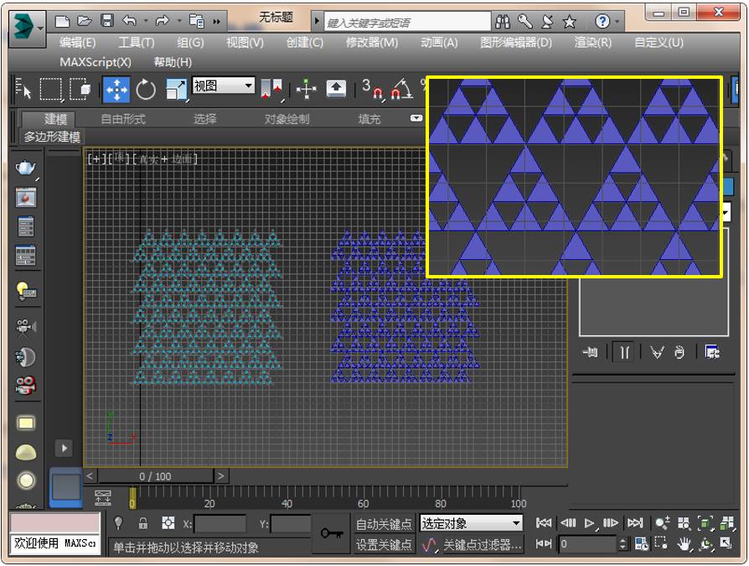Image resolution: width=749 pixels, height=566 pixels.
Task: Play the animation with the play button
Action: click(x=590, y=523)
